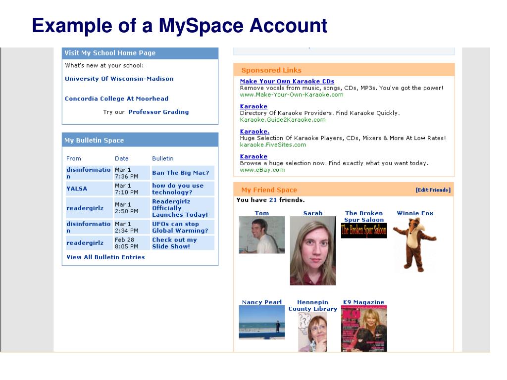Open Karaoke. ad for FiveSites
This screenshot has height=380, width=507.
[254, 132]
